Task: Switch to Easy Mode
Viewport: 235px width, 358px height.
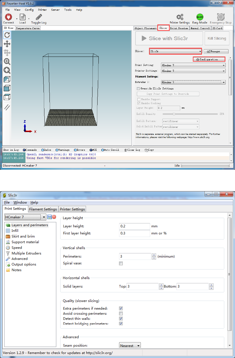Action: [200, 17]
